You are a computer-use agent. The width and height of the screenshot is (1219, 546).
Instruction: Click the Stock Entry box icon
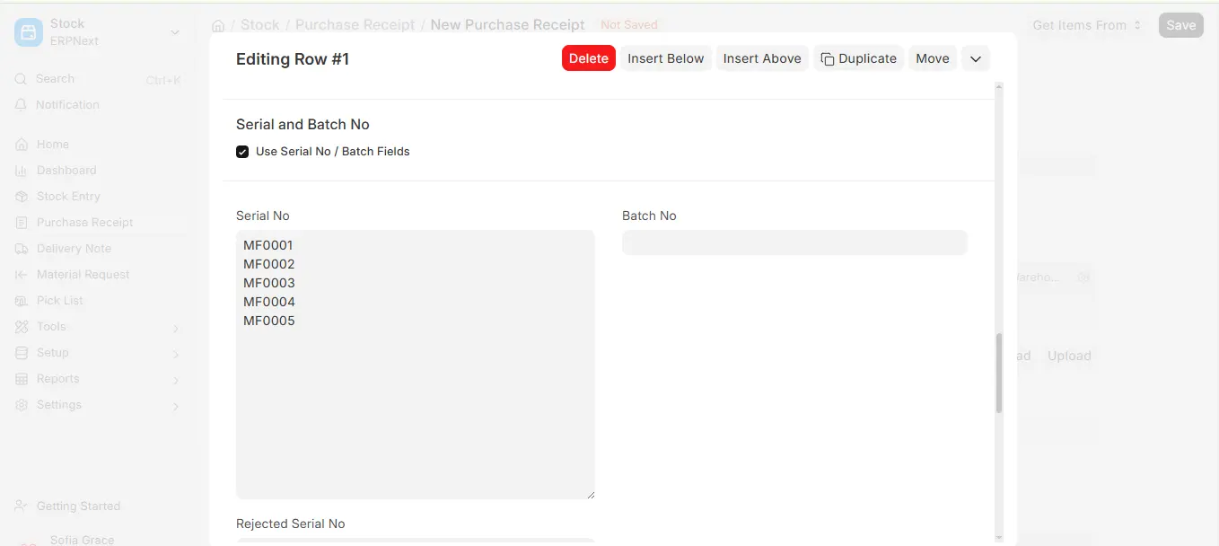click(x=22, y=197)
